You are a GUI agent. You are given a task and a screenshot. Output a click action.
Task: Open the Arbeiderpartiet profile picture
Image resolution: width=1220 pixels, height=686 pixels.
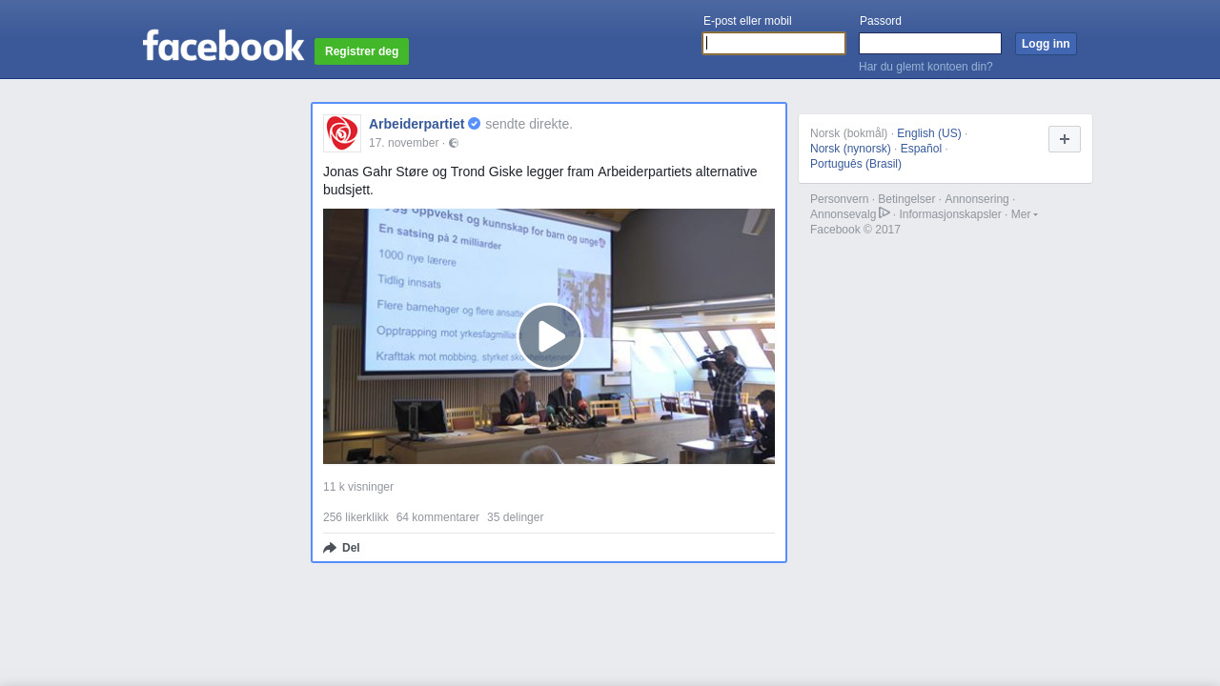[342, 133]
